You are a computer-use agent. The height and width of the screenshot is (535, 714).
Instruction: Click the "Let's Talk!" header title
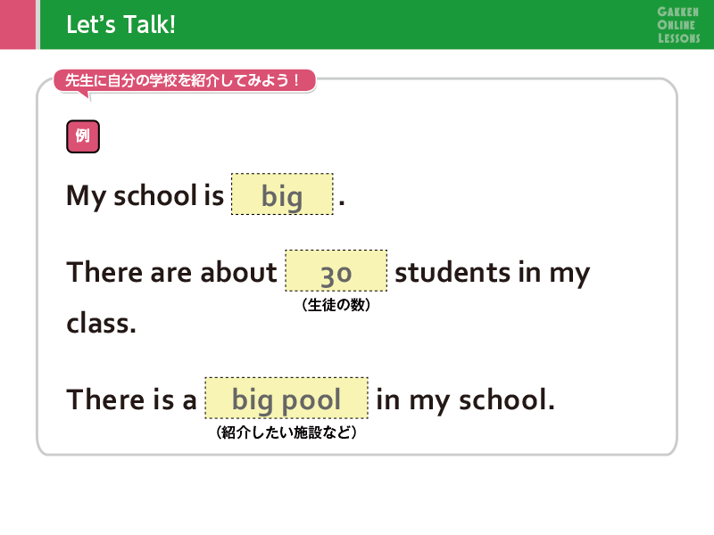pos(120,25)
